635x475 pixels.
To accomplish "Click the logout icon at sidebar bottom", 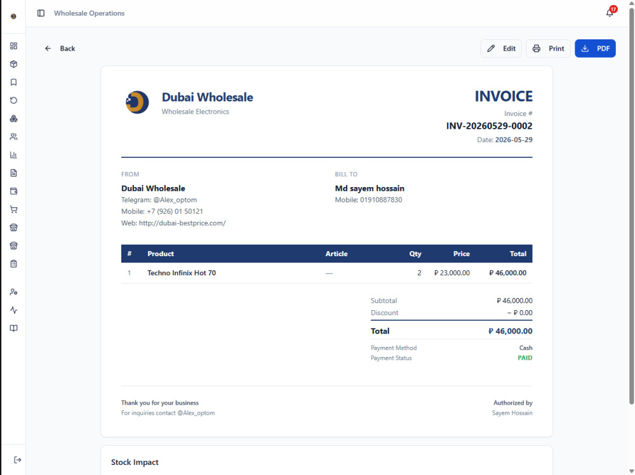I will 17,460.
